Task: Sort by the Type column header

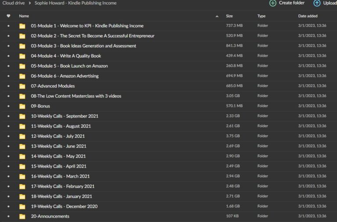Action: [x=262, y=16]
